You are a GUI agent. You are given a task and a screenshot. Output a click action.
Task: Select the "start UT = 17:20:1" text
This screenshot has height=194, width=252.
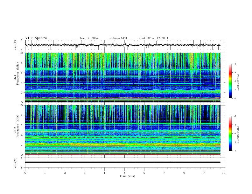(154, 38)
